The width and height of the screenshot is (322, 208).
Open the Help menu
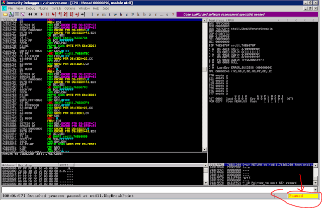coord(96,9)
